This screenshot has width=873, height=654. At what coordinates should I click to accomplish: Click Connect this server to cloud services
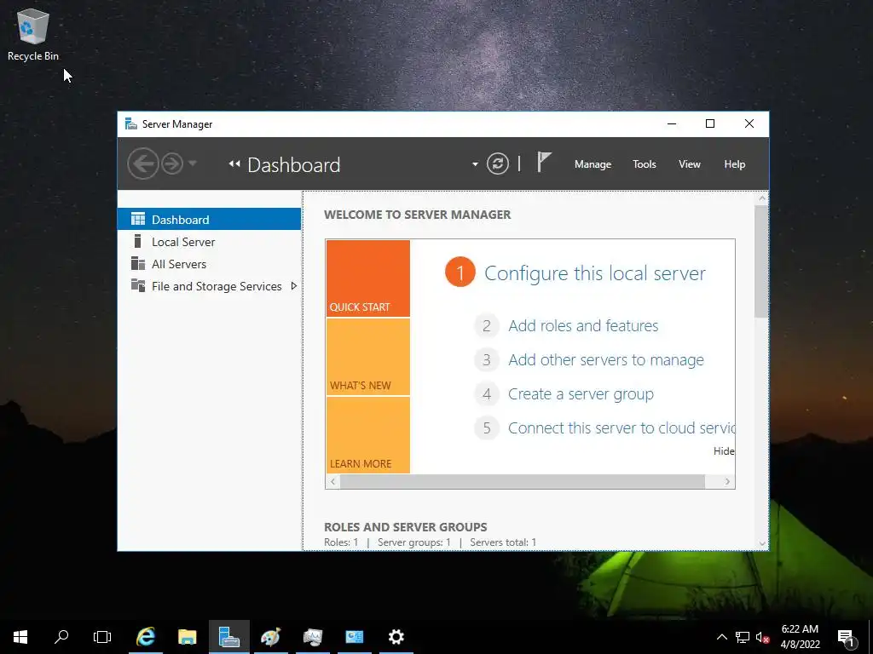pyautogui.click(x=622, y=427)
